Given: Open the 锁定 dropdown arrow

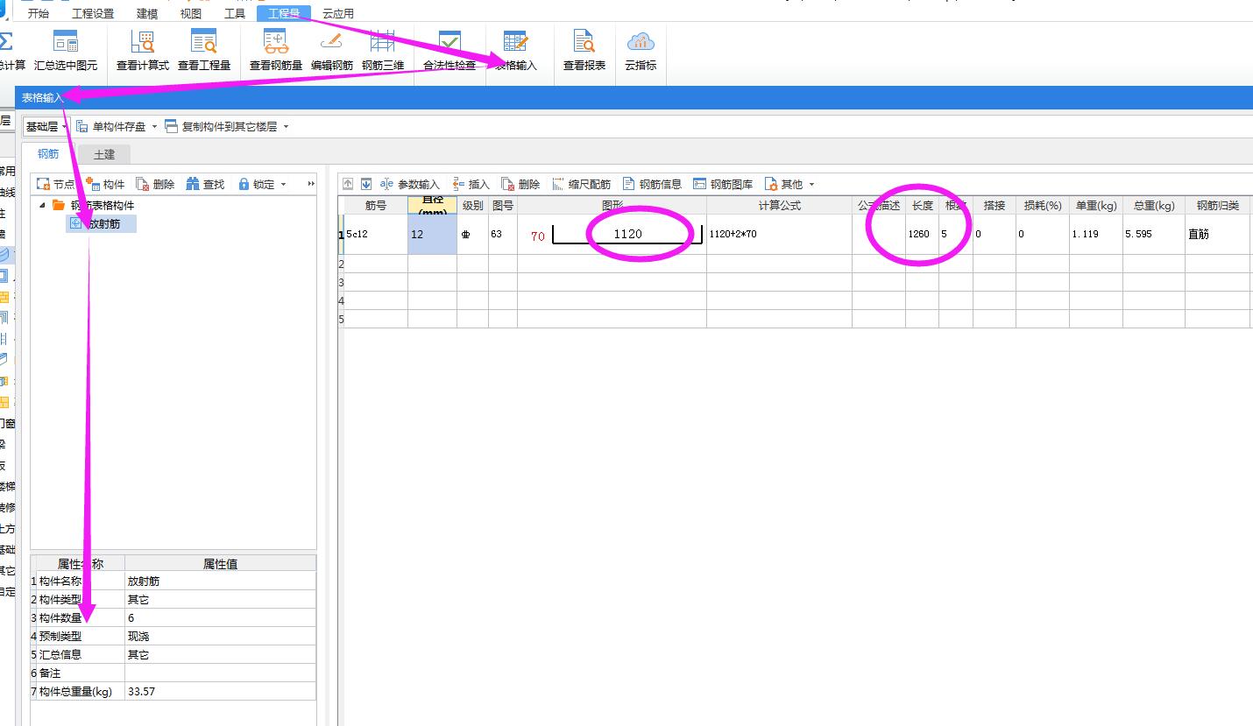Looking at the screenshot, I should tap(283, 185).
